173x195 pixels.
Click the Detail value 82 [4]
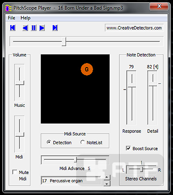click(153, 67)
